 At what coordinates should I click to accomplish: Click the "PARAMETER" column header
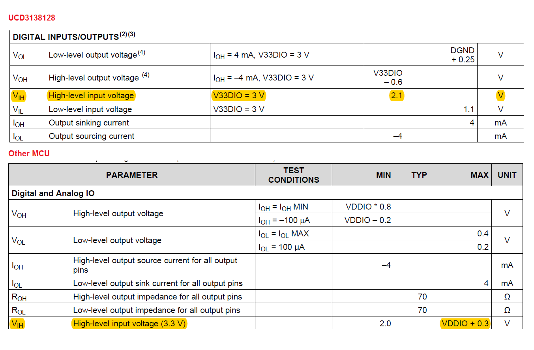click(x=132, y=175)
